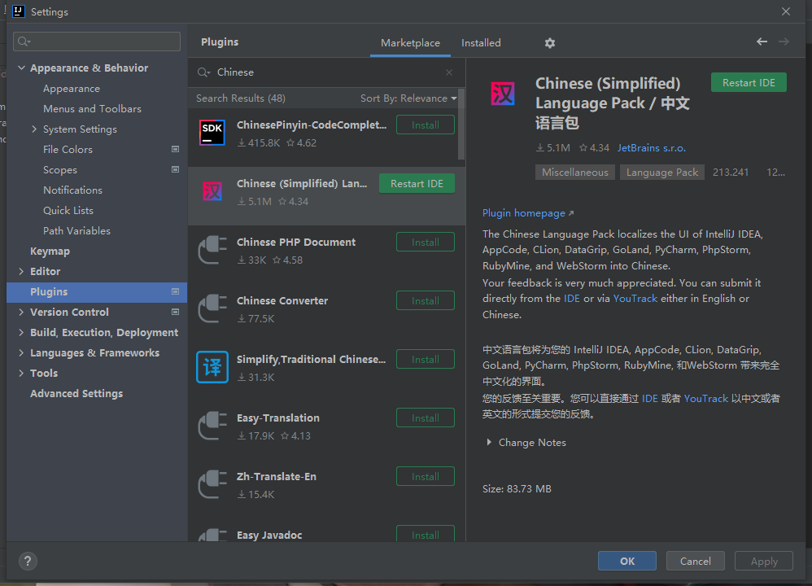Screen dimensions: 812x586
Task: Click the File Colors project-level icon
Action: 175,149
